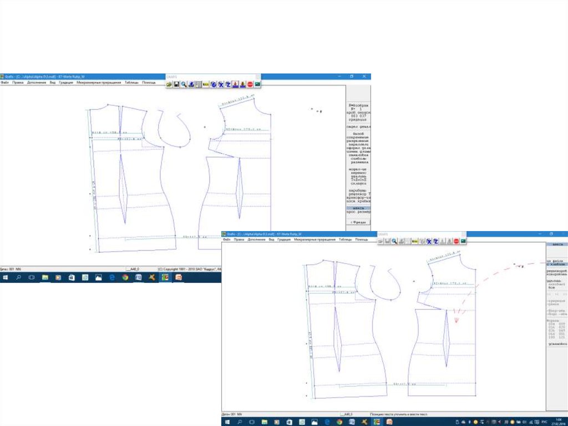This screenshot has width=568, height=426.
Task: Open Градация menu in the lower window
Action: [x=284, y=239]
